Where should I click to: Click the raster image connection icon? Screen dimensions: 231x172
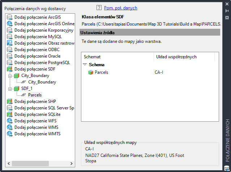point(9,43)
